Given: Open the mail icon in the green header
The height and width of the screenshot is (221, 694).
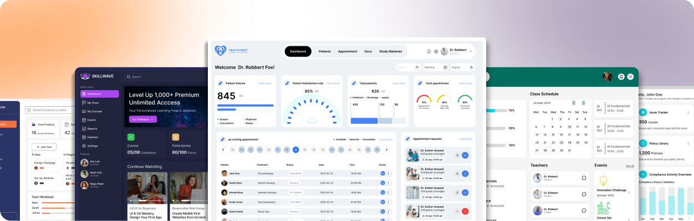Looking at the screenshot, I should pos(630,77).
